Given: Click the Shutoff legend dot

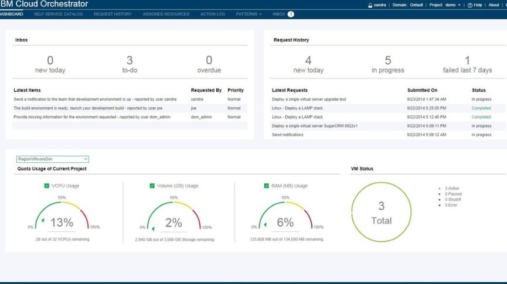Looking at the screenshot, I should (440, 200).
